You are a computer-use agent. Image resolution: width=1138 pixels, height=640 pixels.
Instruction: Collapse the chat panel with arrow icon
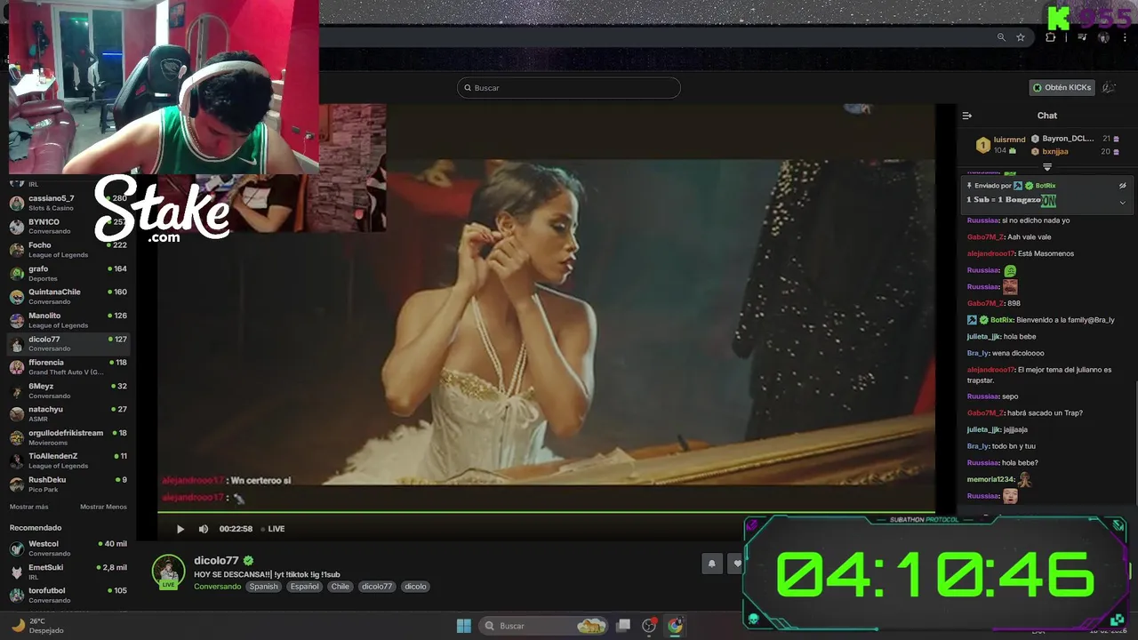pyautogui.click(x=967, y=116)
